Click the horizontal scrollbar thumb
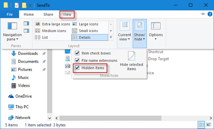 [x=111, y=118]
